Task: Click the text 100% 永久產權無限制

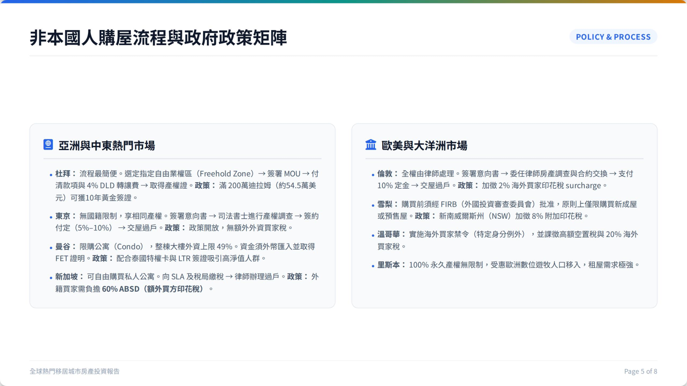Action: pyautogui.click(x=446, y=265)
